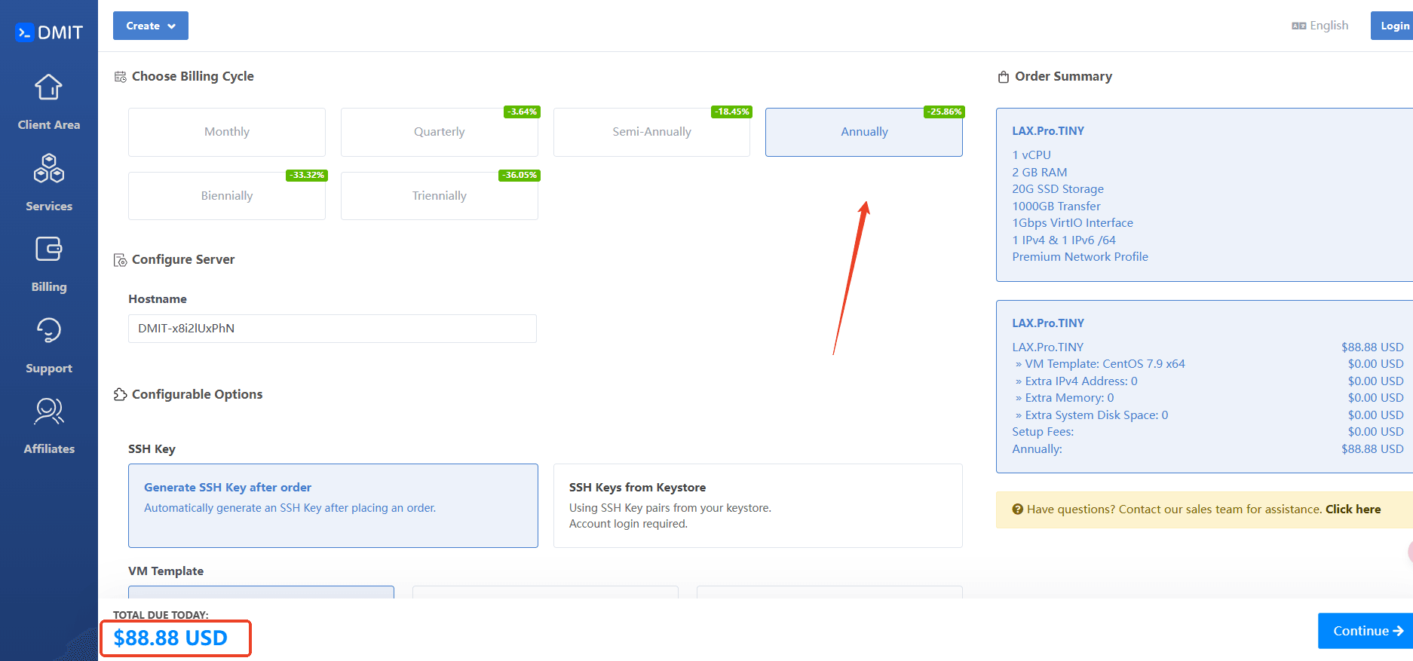The width and height of the screenshot is (1413, 661).
Task: Click '2 GB RAM' spec line
Action: coord(1039,173)
